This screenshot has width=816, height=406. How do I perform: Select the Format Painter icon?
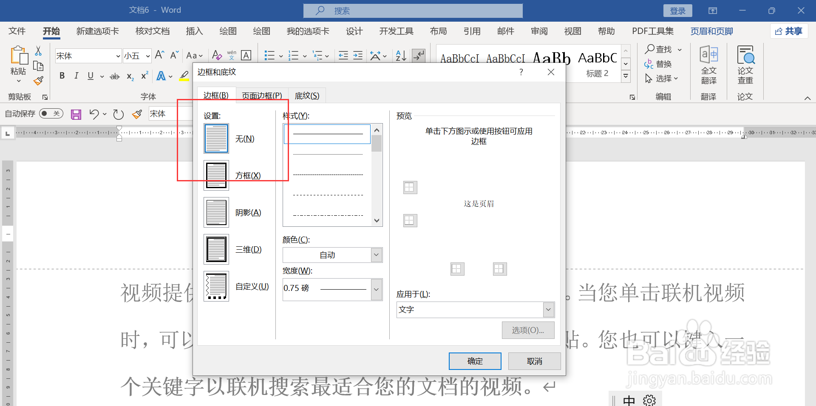(x=38, y=80)
